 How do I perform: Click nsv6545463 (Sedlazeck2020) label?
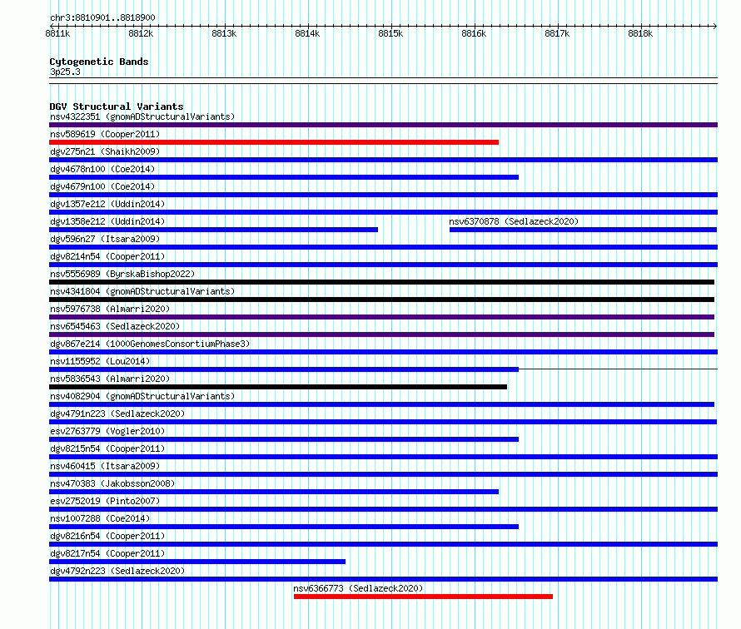(115, 326)
